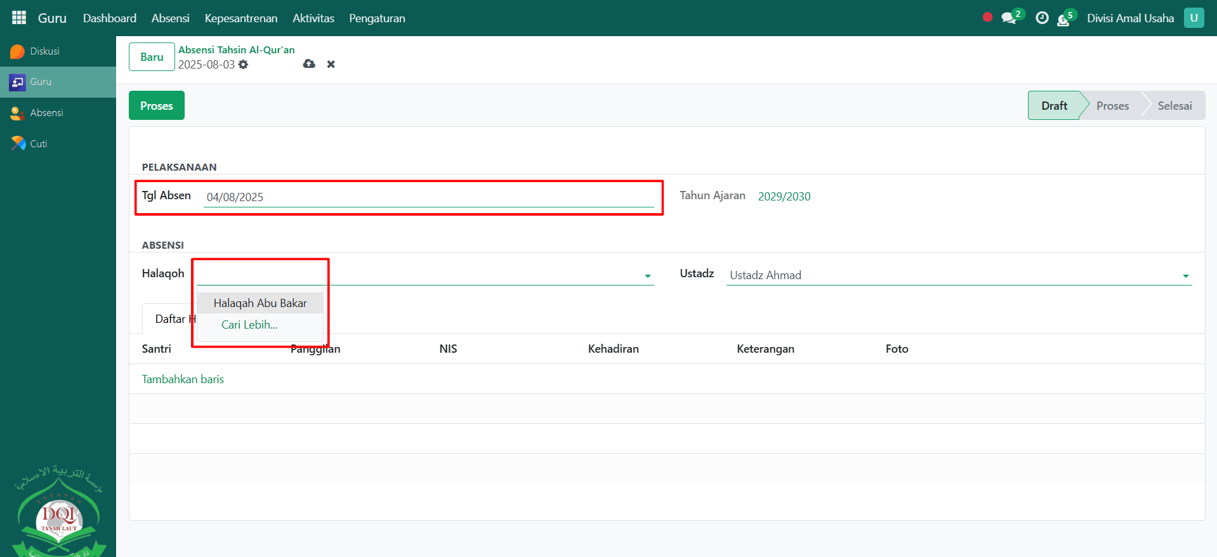Click Cari Lebih... in the dropdown
The height and width of the screenshot is (557, 1217).
pos(249,325)
